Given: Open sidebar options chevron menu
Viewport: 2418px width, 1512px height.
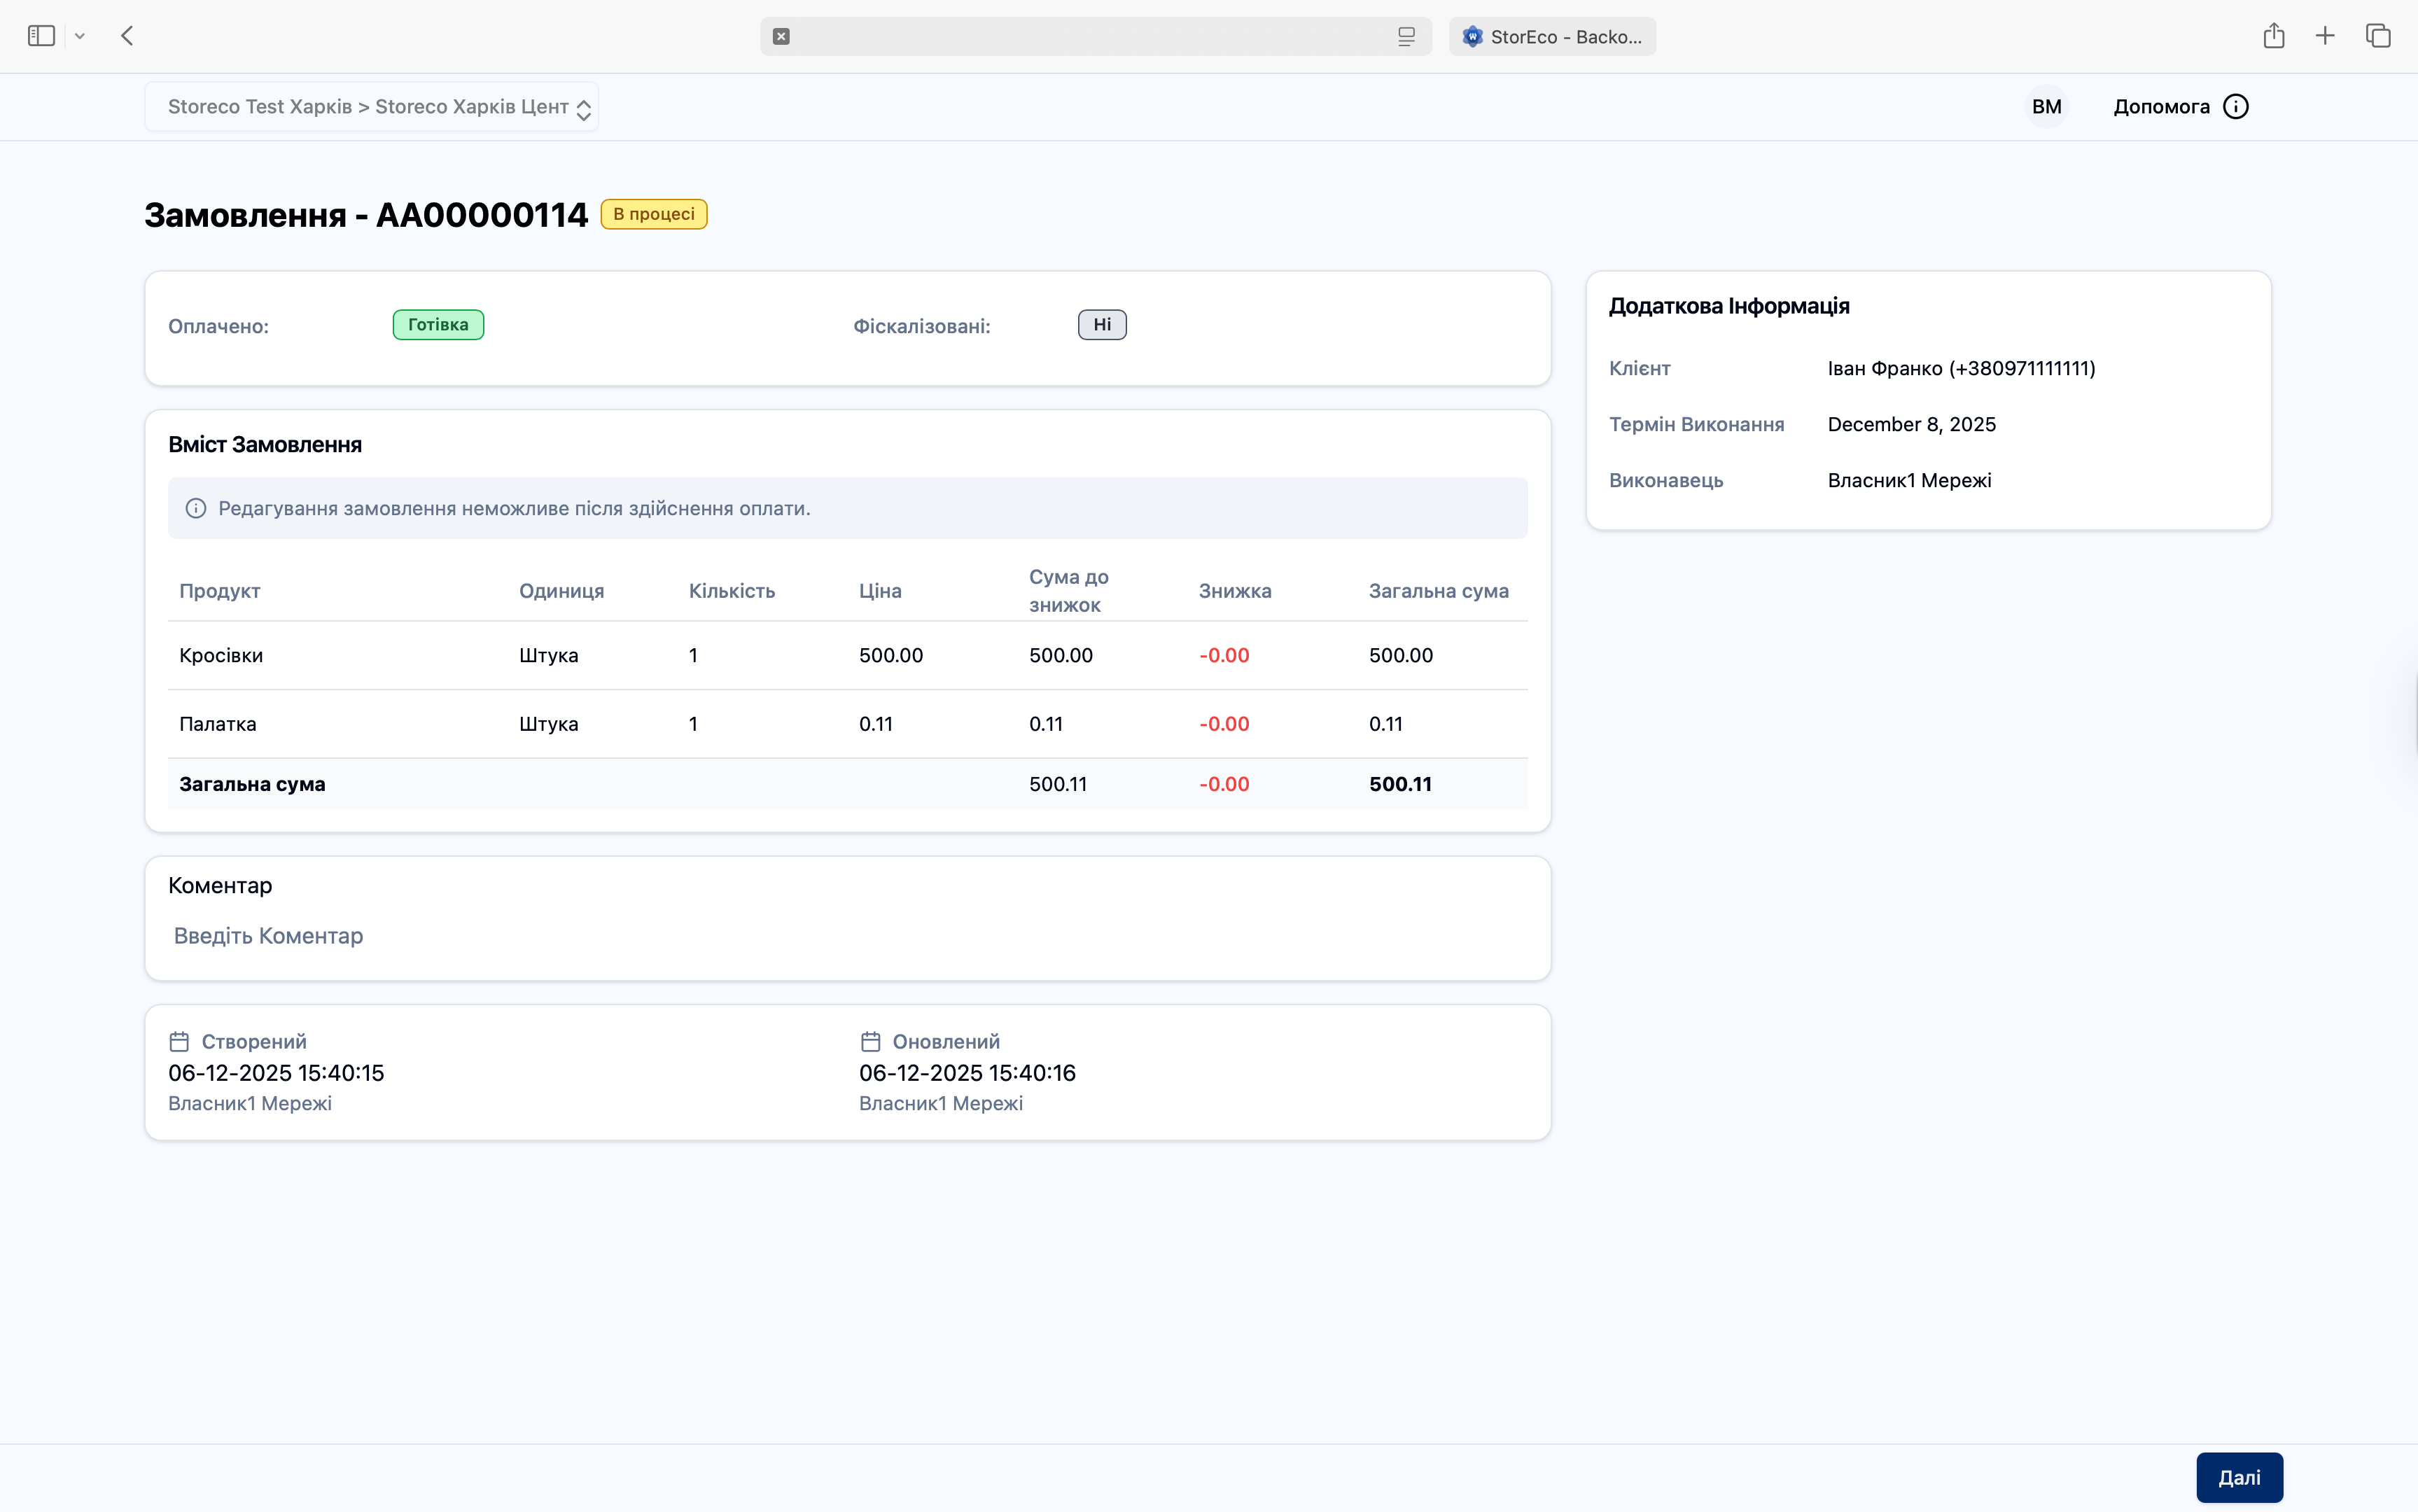Looking at the screenshot, I should pos(80,36).
